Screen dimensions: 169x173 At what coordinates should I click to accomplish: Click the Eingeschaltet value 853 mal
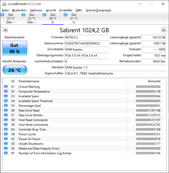click(x=154, y=55)
